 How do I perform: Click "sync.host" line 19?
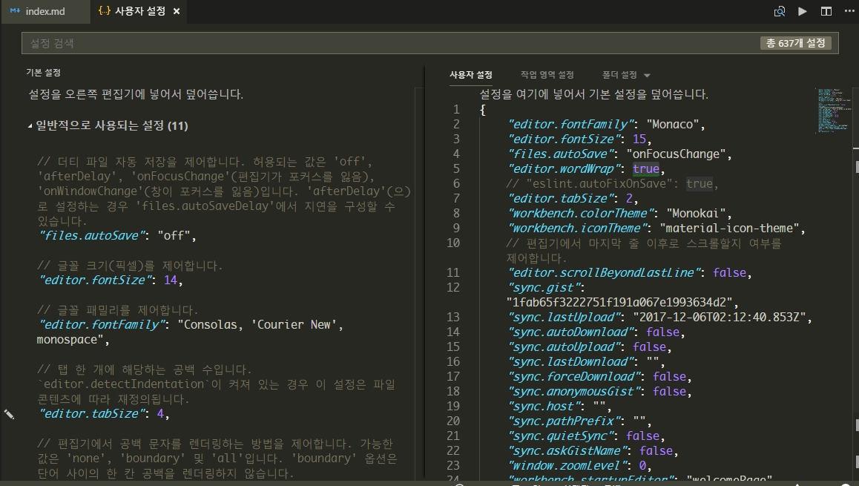coord(559,406)
